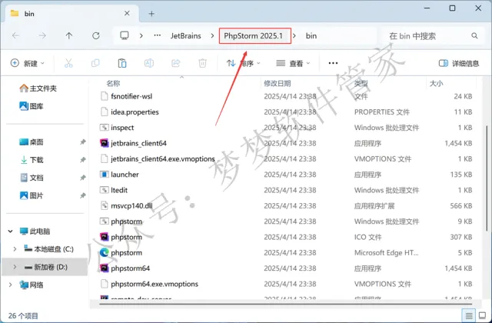Open a new tab with the plus button

click(151, 14)
